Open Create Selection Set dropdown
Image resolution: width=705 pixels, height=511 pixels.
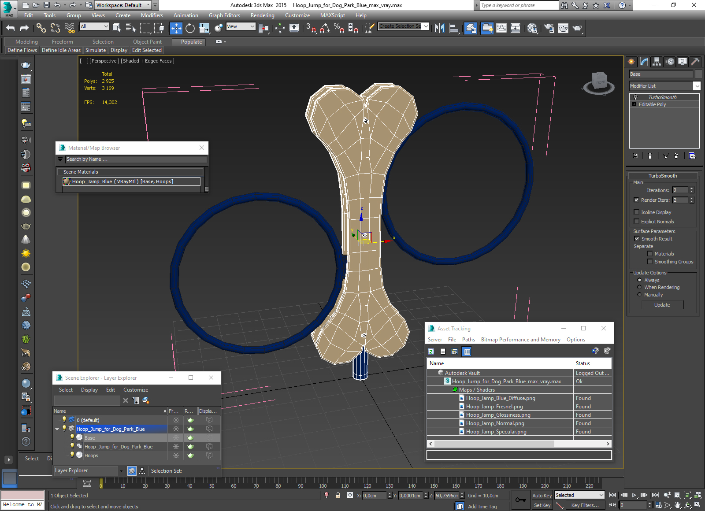click(426, 26)
